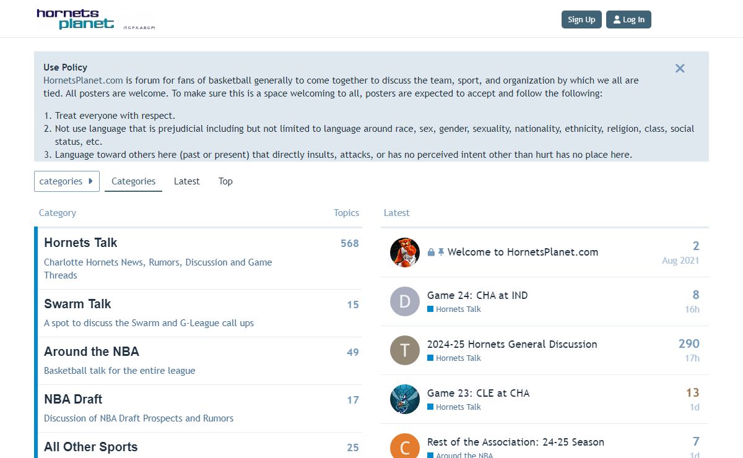Open the Around the NBA category
The width and height of the screenshot is (743, 458).
point(92,352)
